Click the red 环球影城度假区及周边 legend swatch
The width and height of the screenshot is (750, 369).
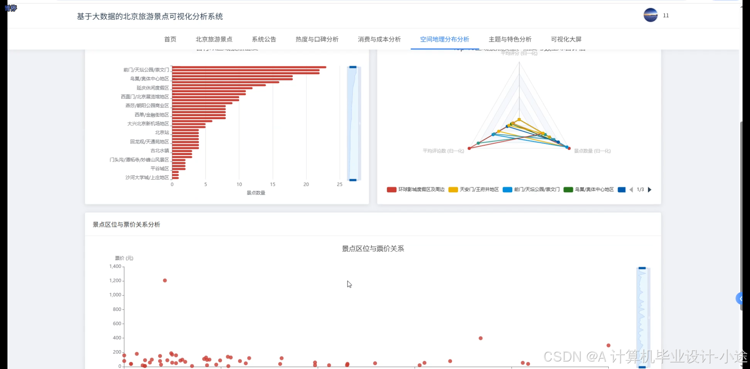point(391,189)
